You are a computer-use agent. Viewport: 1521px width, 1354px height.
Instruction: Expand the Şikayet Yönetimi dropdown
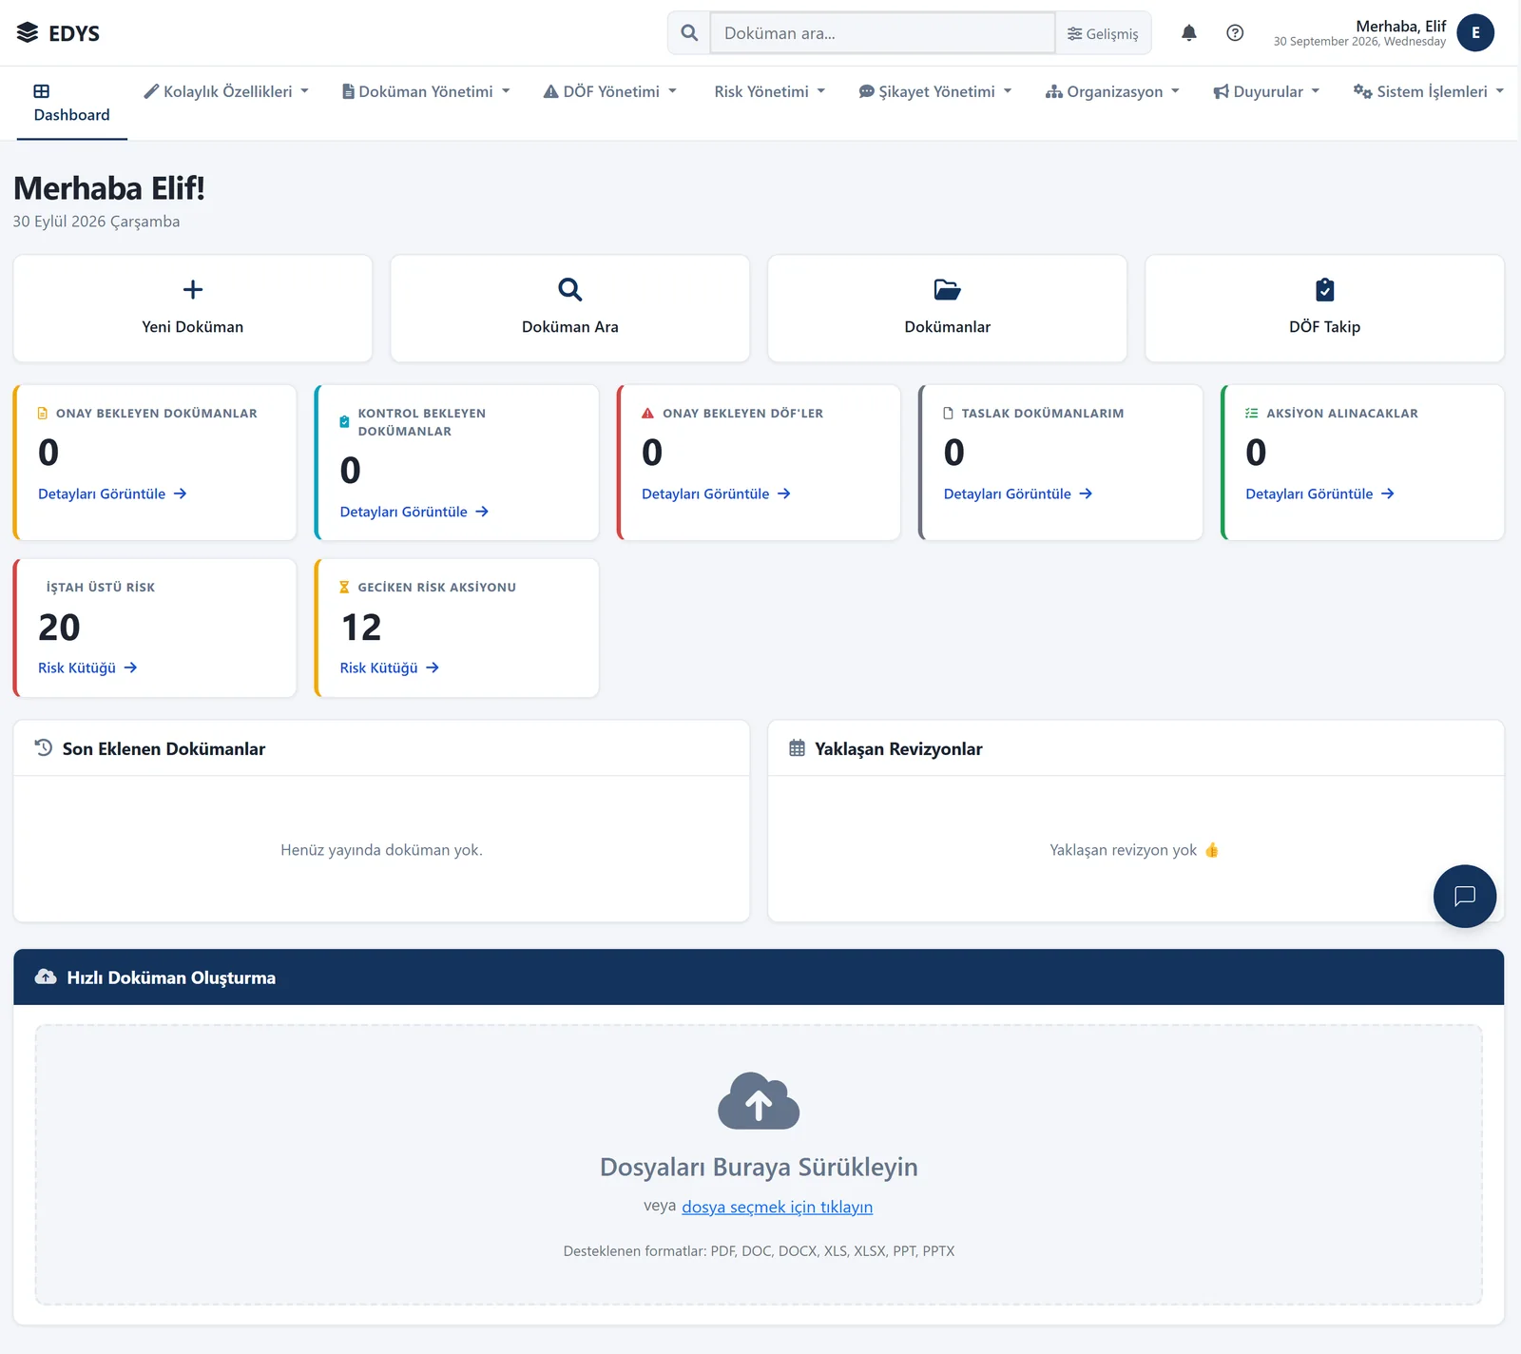[x=935, y=91]
